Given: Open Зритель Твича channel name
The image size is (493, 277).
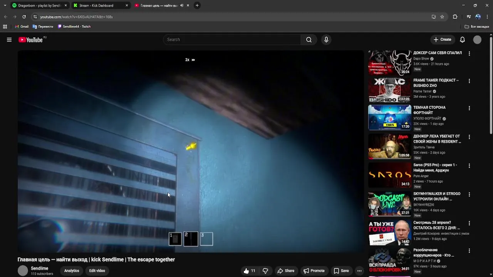Looking at the screenshot, I should pyautogui.click(x=424, y=147).
